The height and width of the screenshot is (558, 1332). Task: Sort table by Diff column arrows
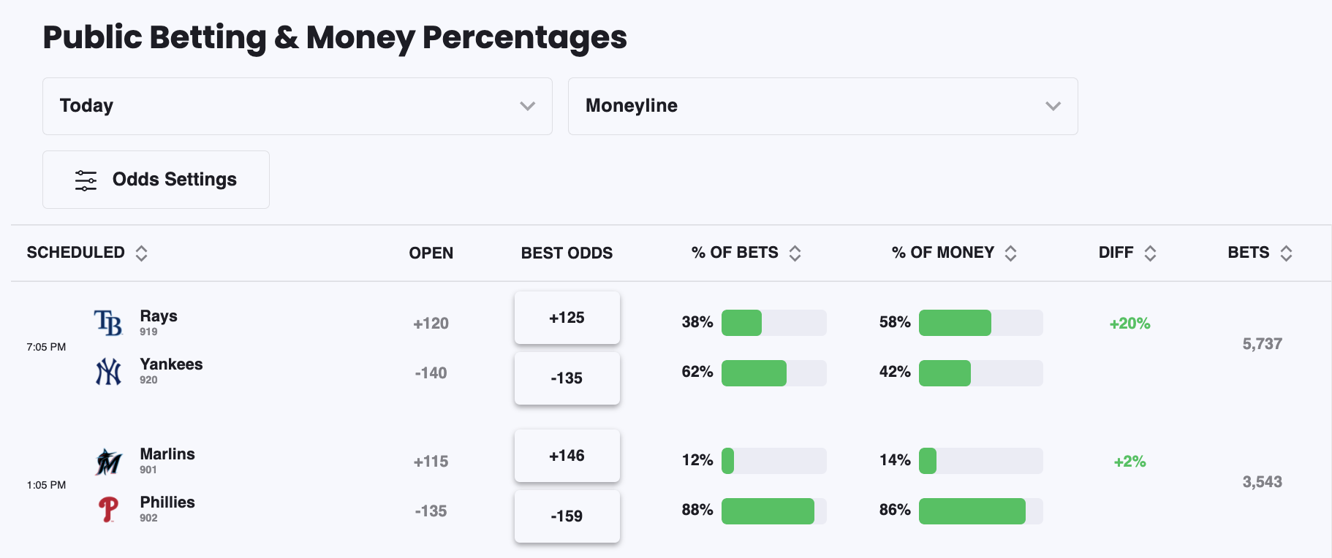(1150, 253)
